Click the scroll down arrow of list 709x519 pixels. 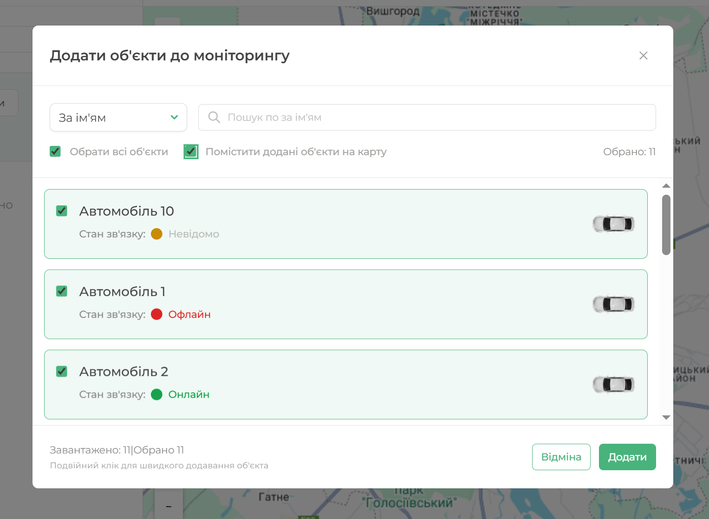pos(666,417)
